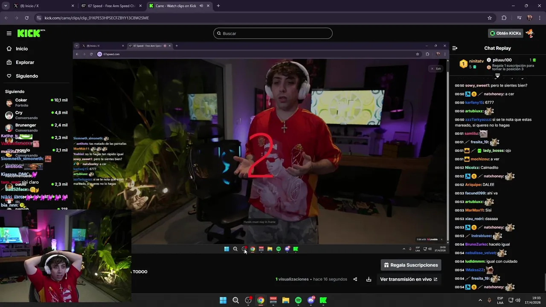Open the Windows Start menu
The height and width of the screenshot is (307, 546).
[x=223, y=300]
